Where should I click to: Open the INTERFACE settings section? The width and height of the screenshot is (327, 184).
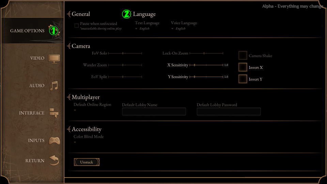click(x=32, y=113)
